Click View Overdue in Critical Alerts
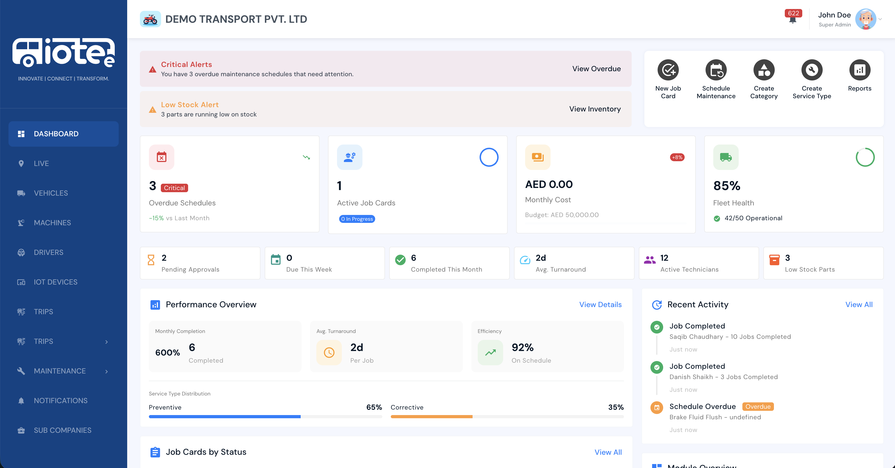This screenshot has width=895, height=468. [x=596, y=68]
